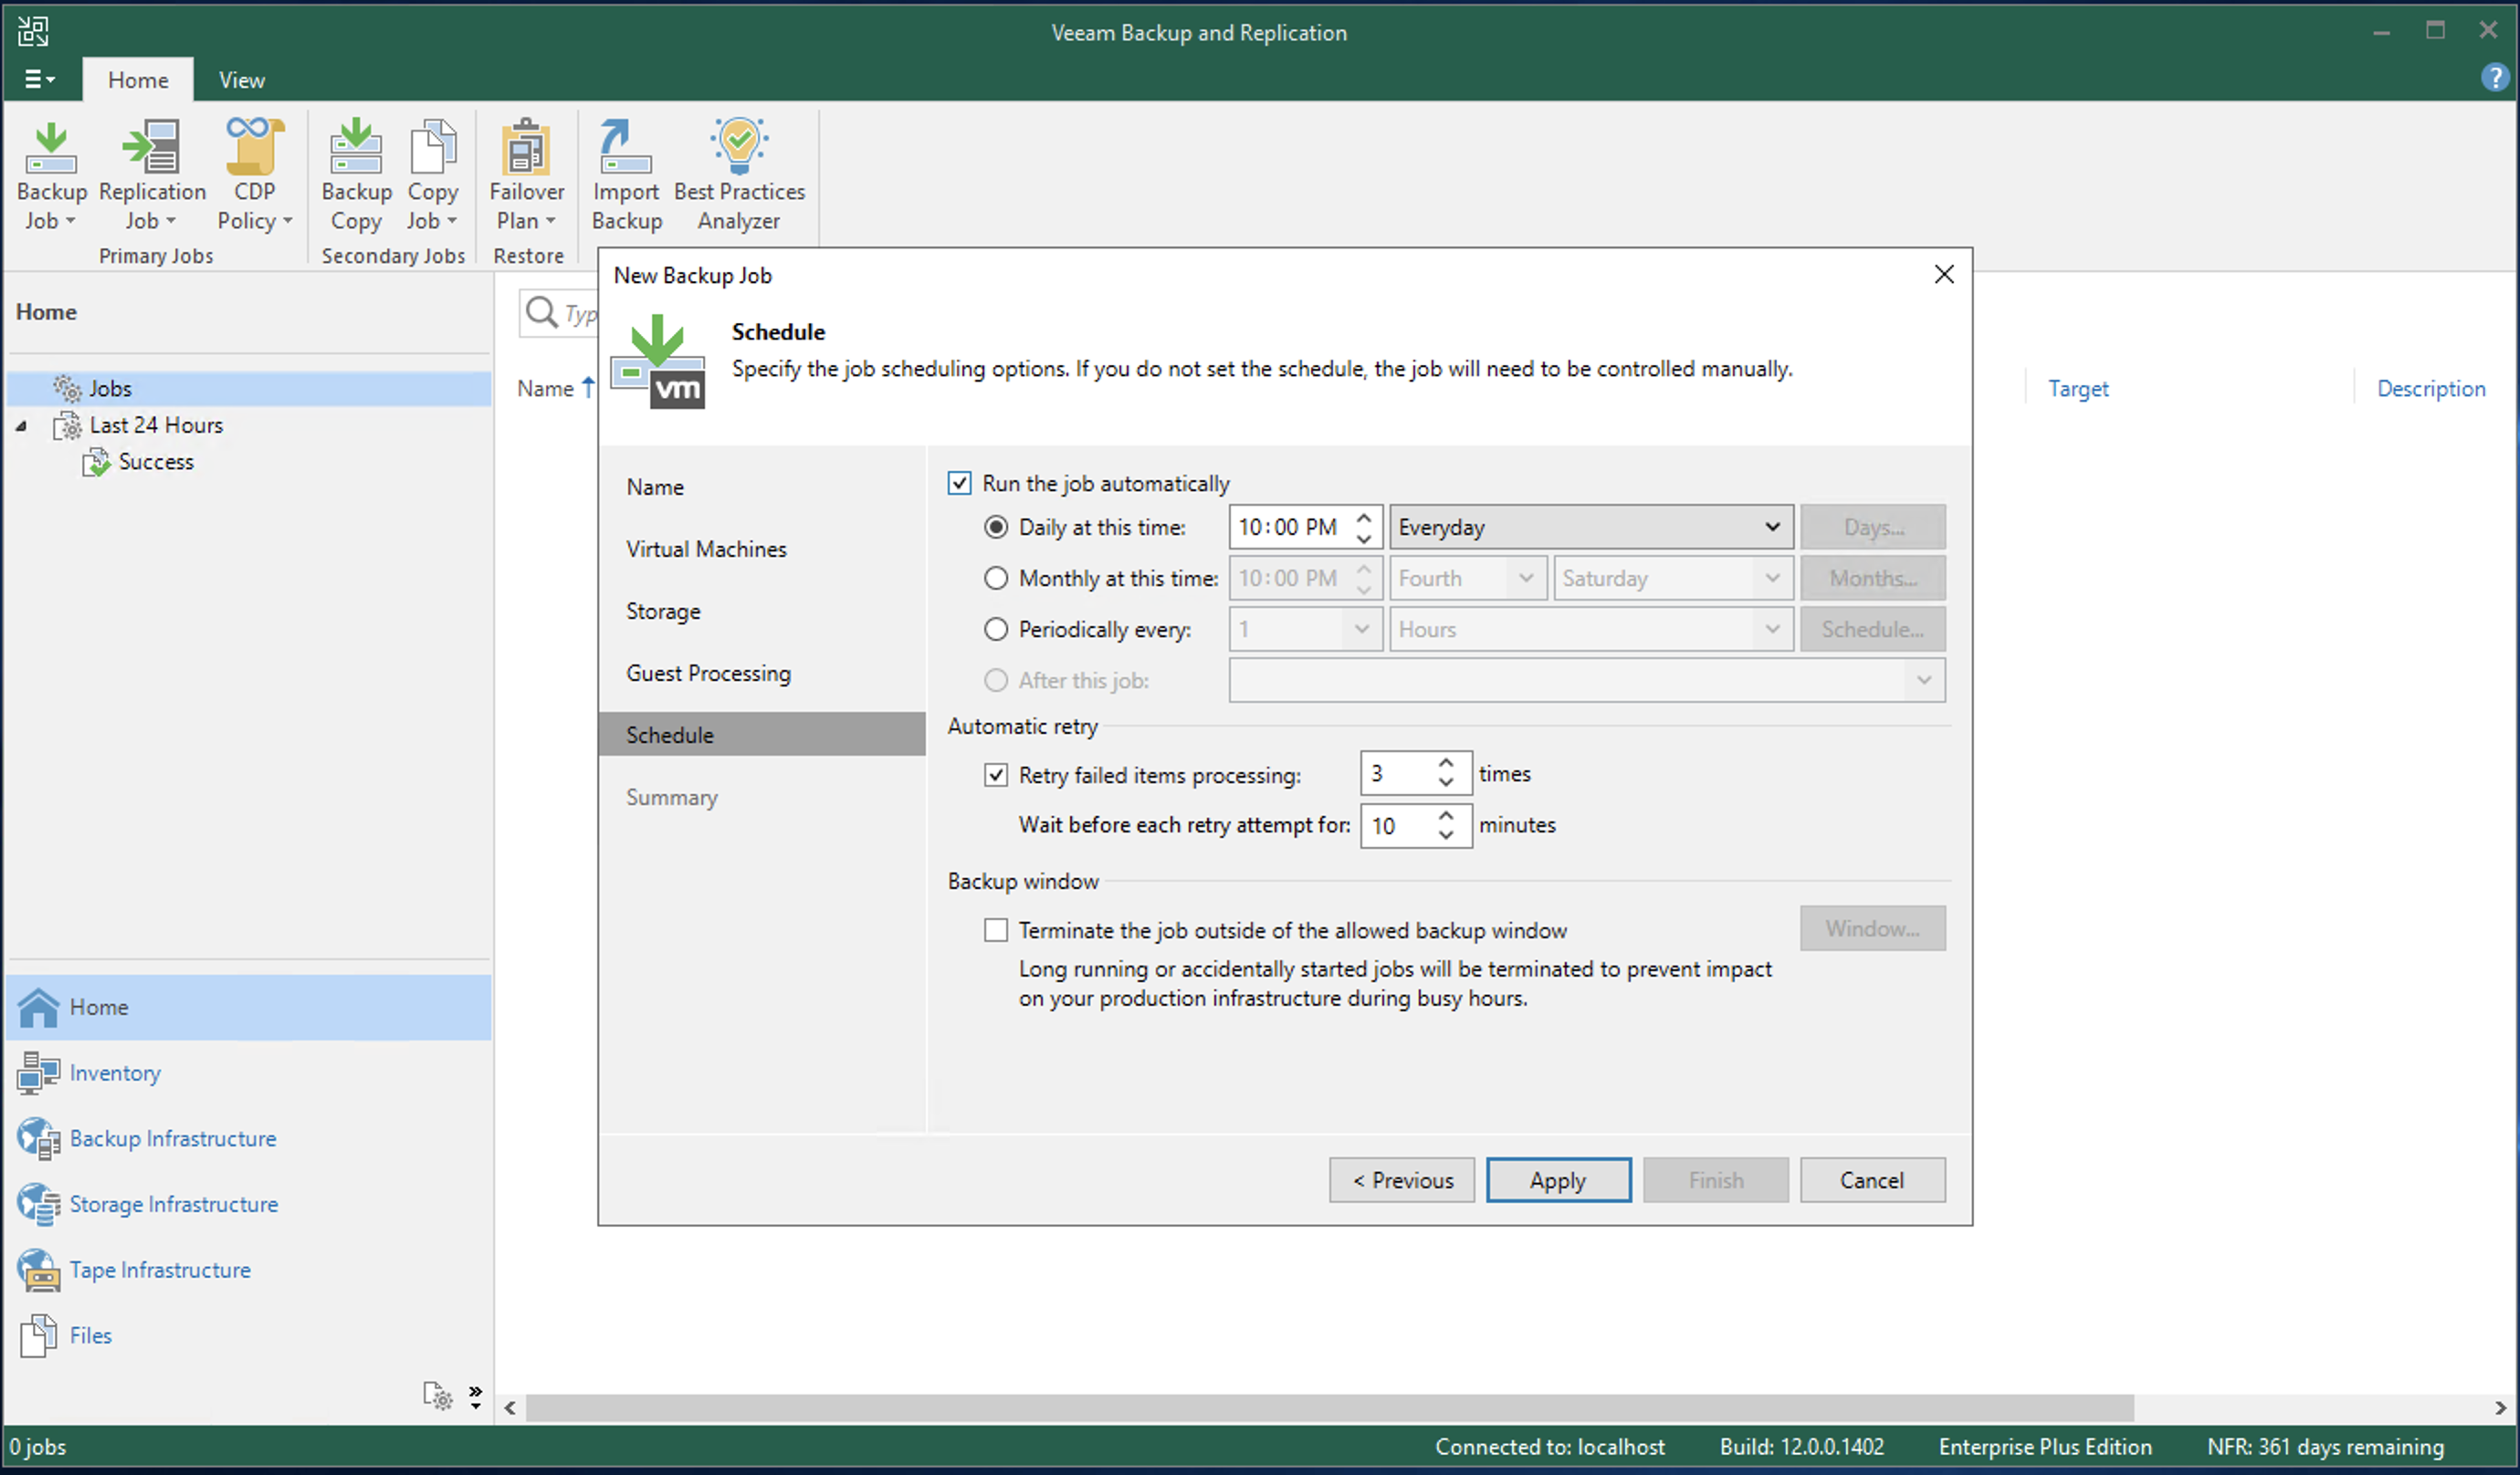This screenshot has width=2520, height=1475.
Task: Open the Backup Job ribbon button
Action: coord(51,176)
